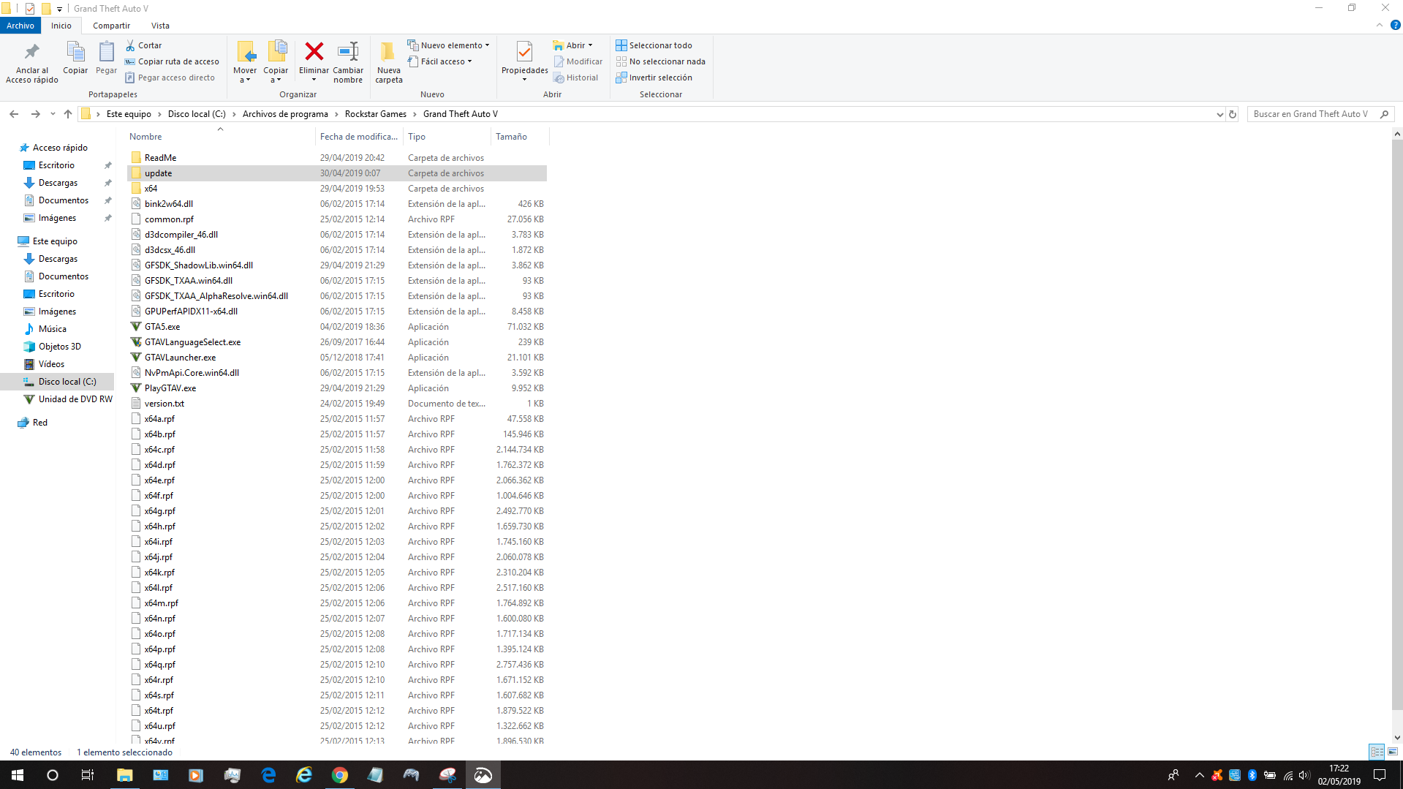Open the volume icon in system tray
The width and height of the screenshot is (1403, 789).
(1305, 775)
